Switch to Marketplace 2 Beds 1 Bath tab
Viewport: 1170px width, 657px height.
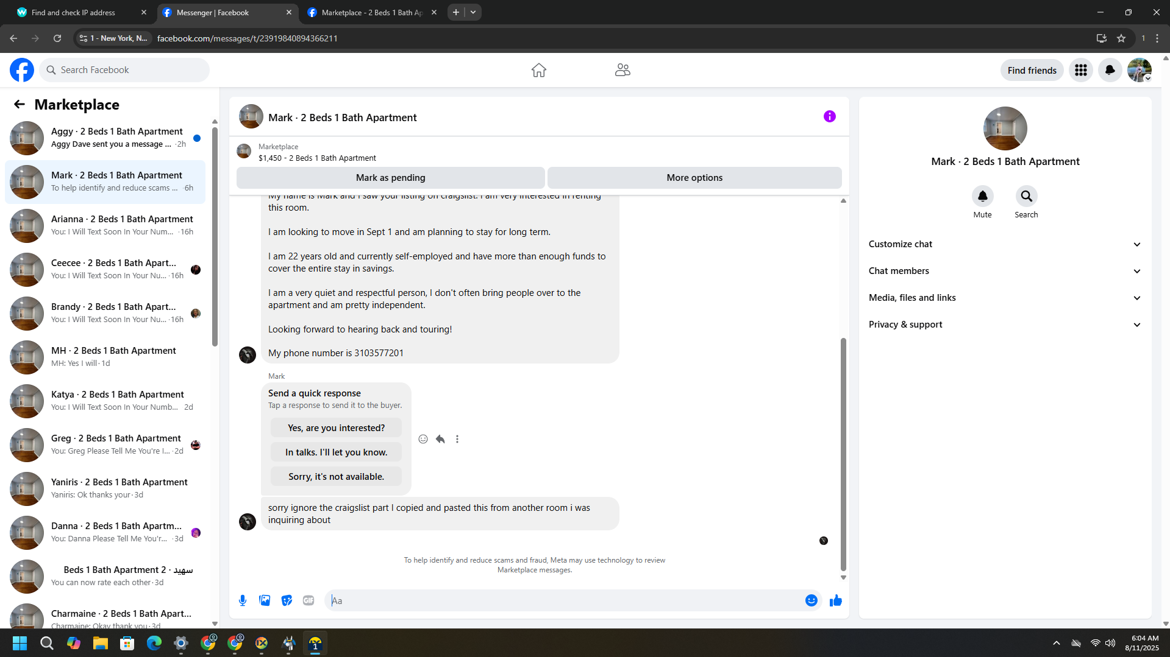click(372, 12)
